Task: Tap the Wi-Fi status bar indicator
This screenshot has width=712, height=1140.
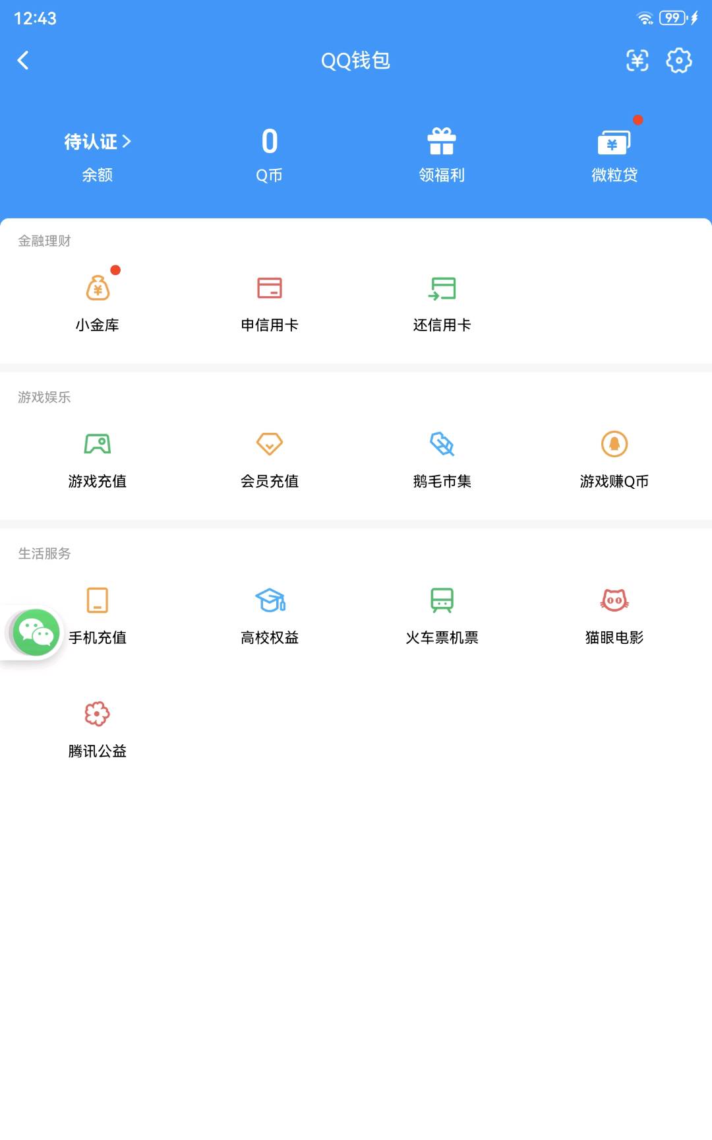Action: [x=645, y=18]
